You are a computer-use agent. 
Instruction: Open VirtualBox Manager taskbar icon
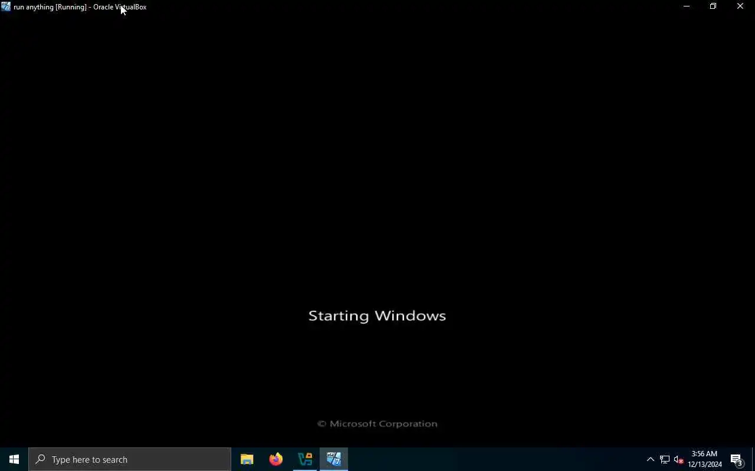[305, 459]
